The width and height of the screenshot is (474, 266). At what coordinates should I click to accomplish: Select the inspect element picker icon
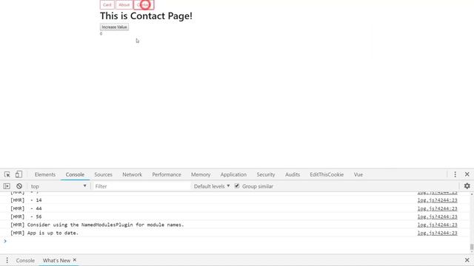point(7,174)
